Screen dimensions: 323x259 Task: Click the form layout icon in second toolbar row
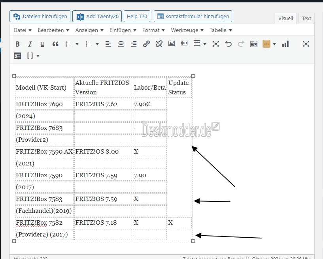tap(17, 56)
